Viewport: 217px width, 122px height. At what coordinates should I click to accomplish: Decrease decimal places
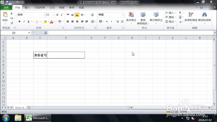pos(122,22)
